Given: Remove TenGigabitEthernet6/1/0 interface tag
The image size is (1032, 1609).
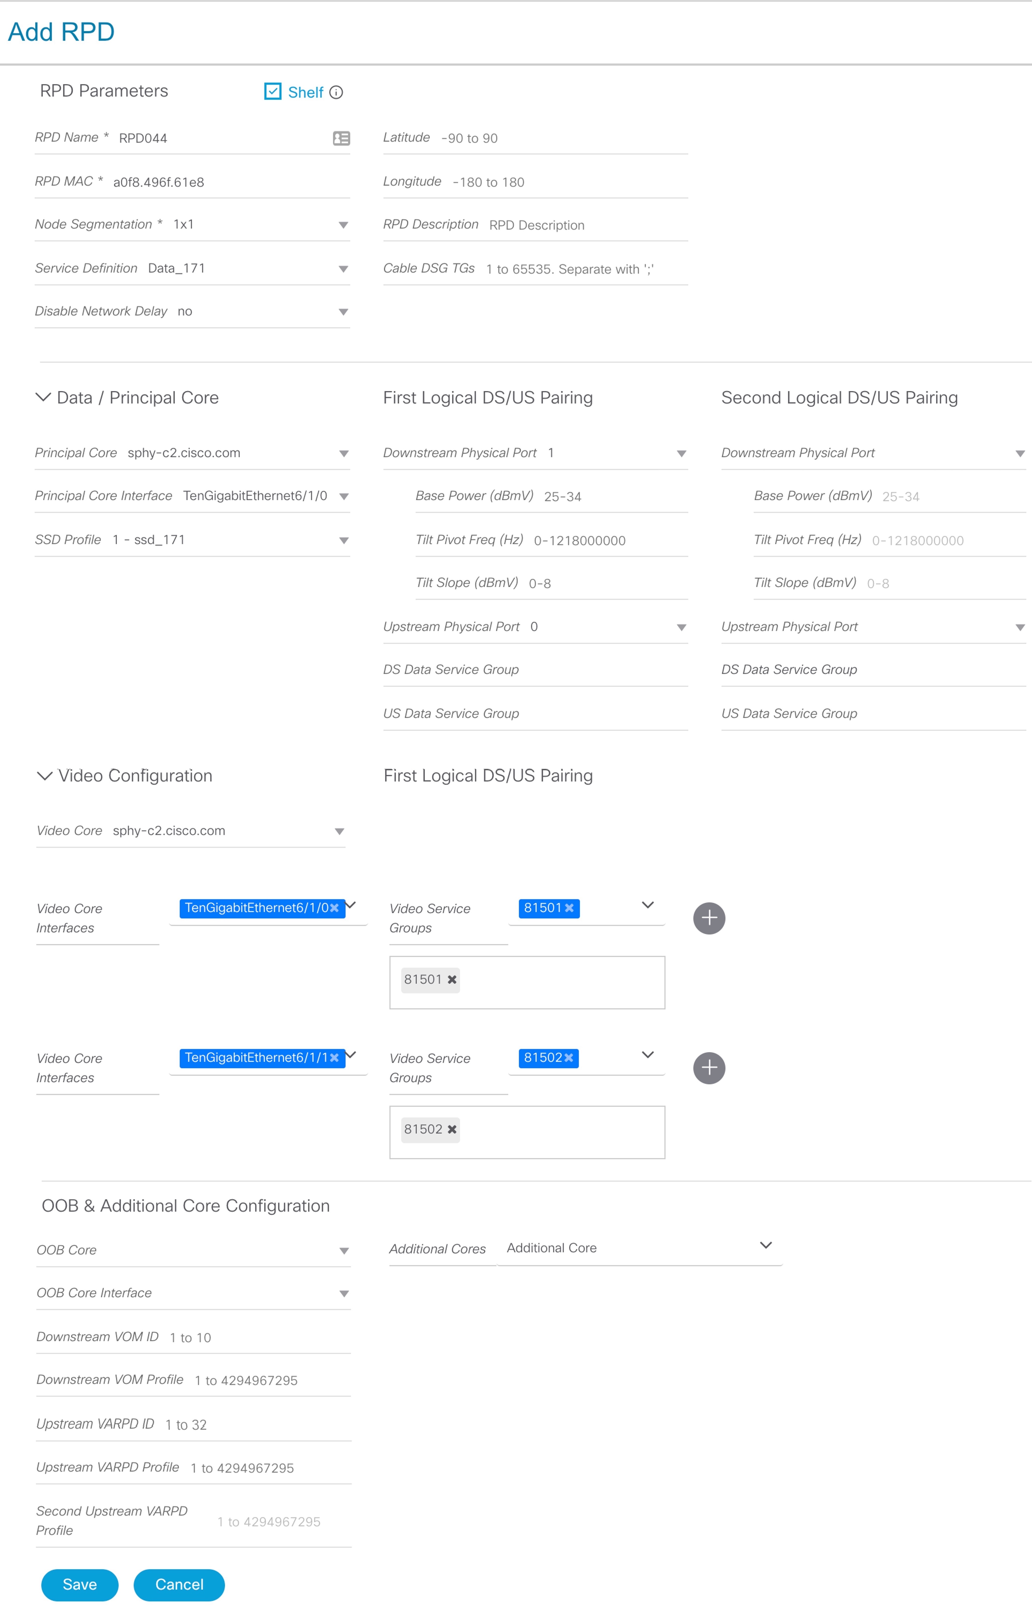Looking at the screenshot, I should (x=334, y=908).
